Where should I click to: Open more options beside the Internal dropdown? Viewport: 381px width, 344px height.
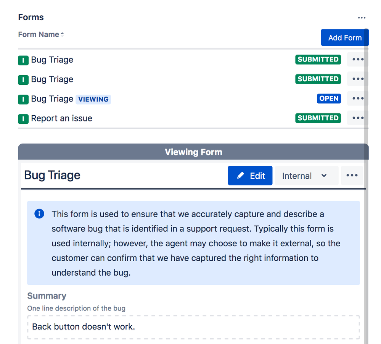352,175
